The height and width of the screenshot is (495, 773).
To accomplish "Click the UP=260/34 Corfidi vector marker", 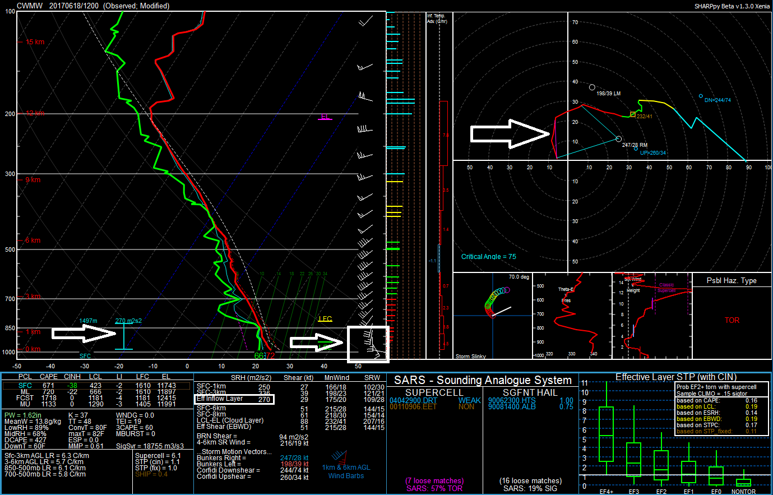I will pos(636,149).
